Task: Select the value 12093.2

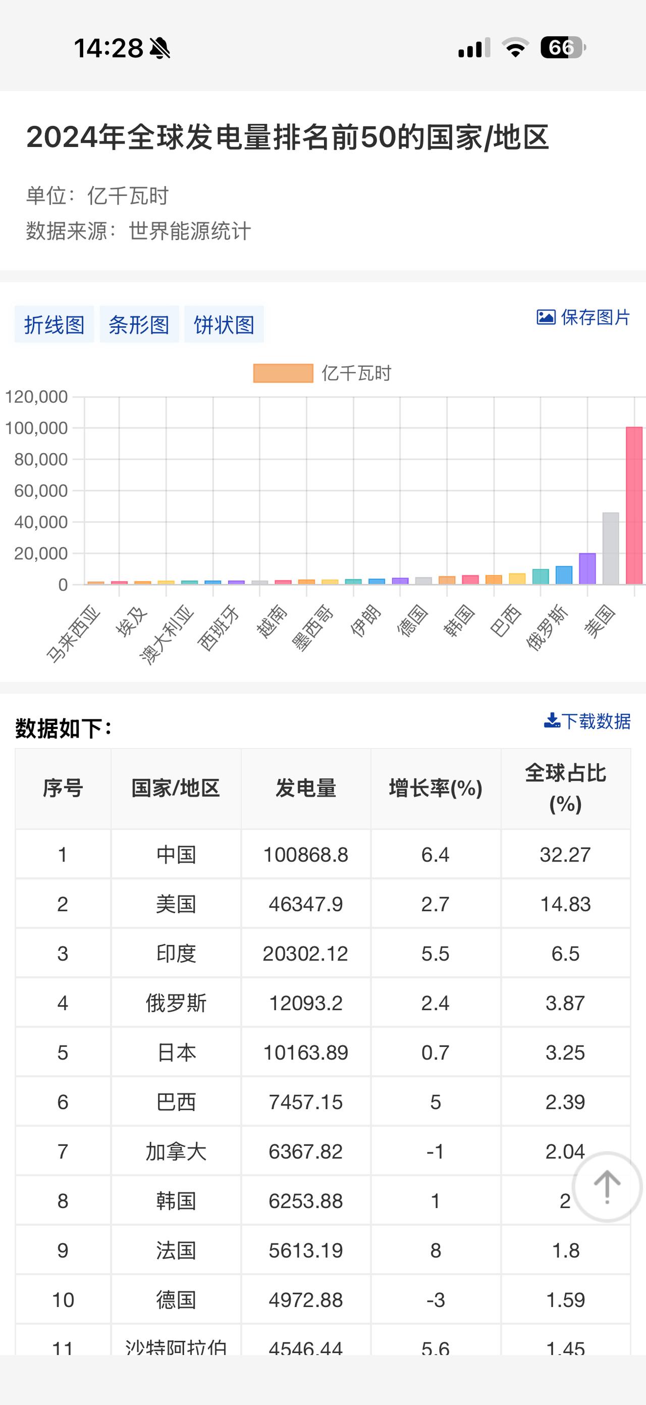Action: (x=306, y=1003)
